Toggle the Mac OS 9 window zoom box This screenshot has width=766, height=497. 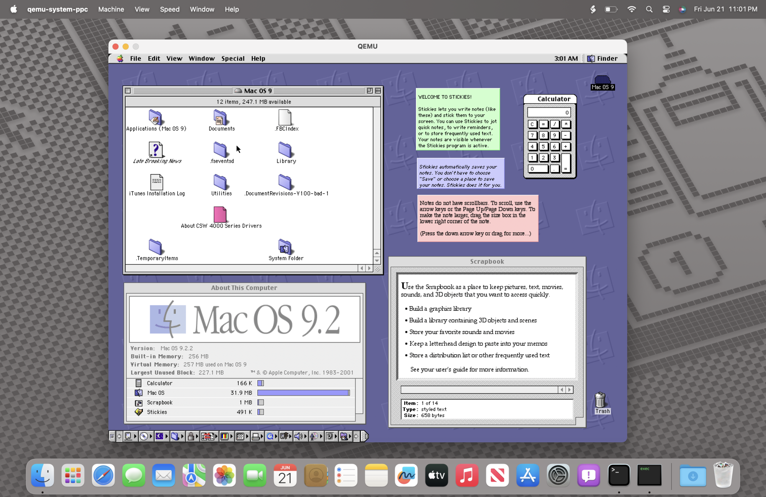click(370, 91)
